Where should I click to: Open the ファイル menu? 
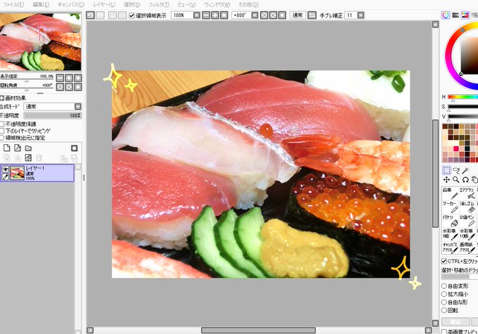click(x=13, y=5)
